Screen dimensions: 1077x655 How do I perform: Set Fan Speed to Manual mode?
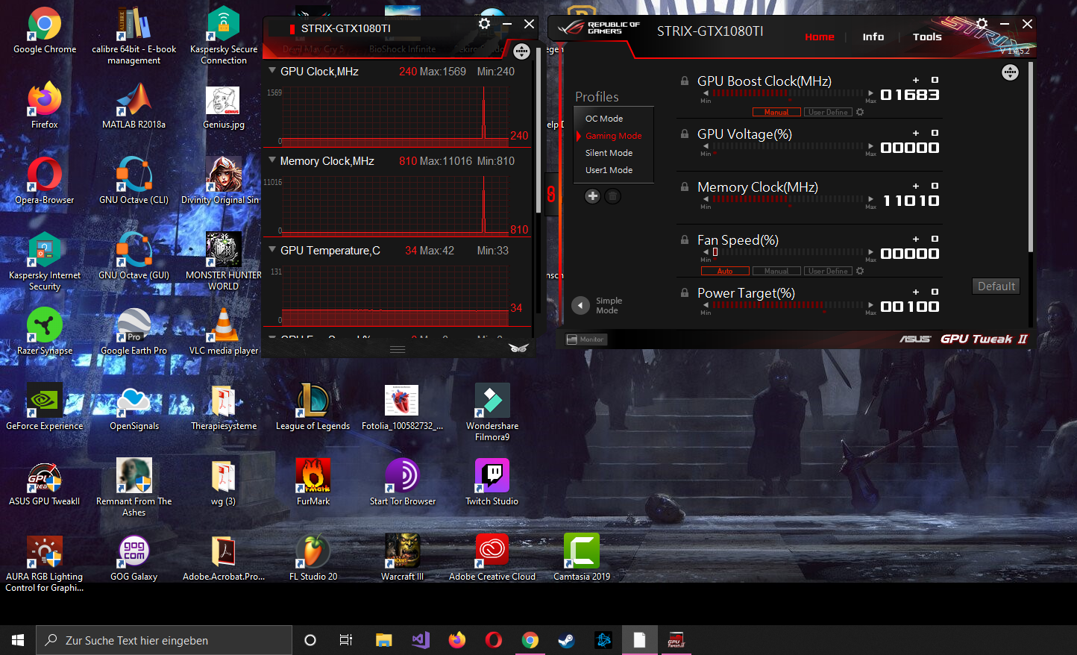(x=776, y=271)
